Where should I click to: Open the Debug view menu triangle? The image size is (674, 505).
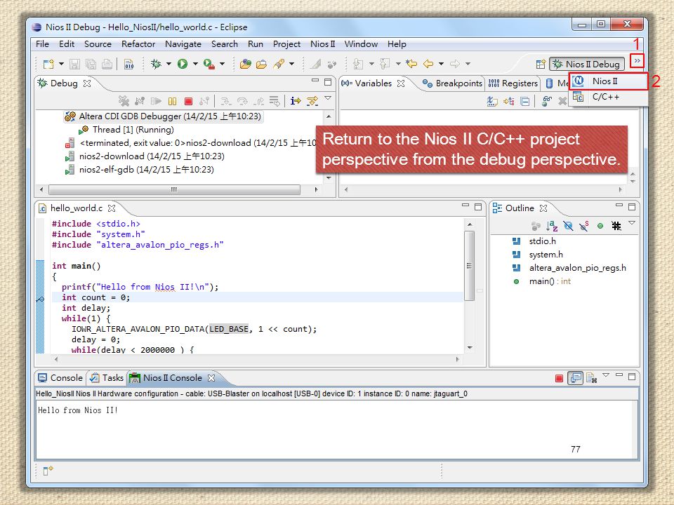(328, 98)
